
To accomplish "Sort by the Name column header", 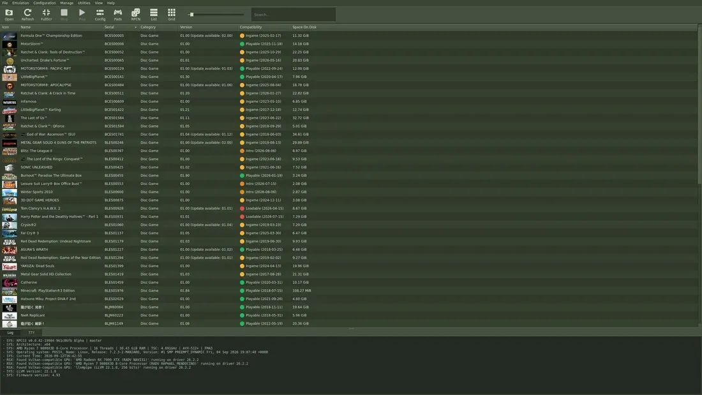I will click(x=61, y=27).
